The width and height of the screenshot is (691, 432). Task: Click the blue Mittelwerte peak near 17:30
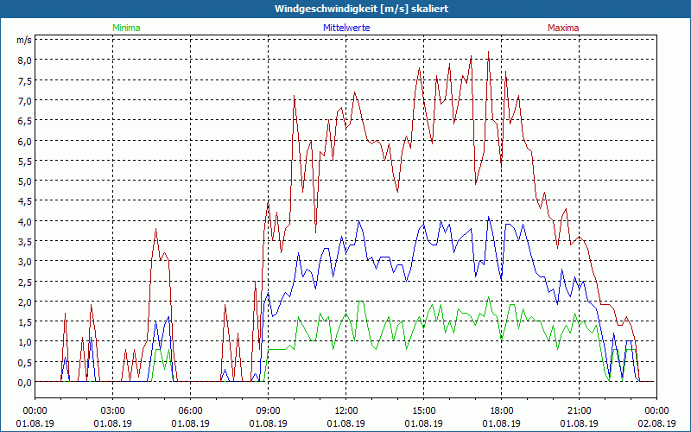[488, 219]
